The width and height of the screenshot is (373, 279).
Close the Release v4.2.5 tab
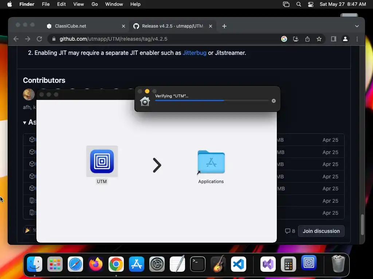coord(210,26)
